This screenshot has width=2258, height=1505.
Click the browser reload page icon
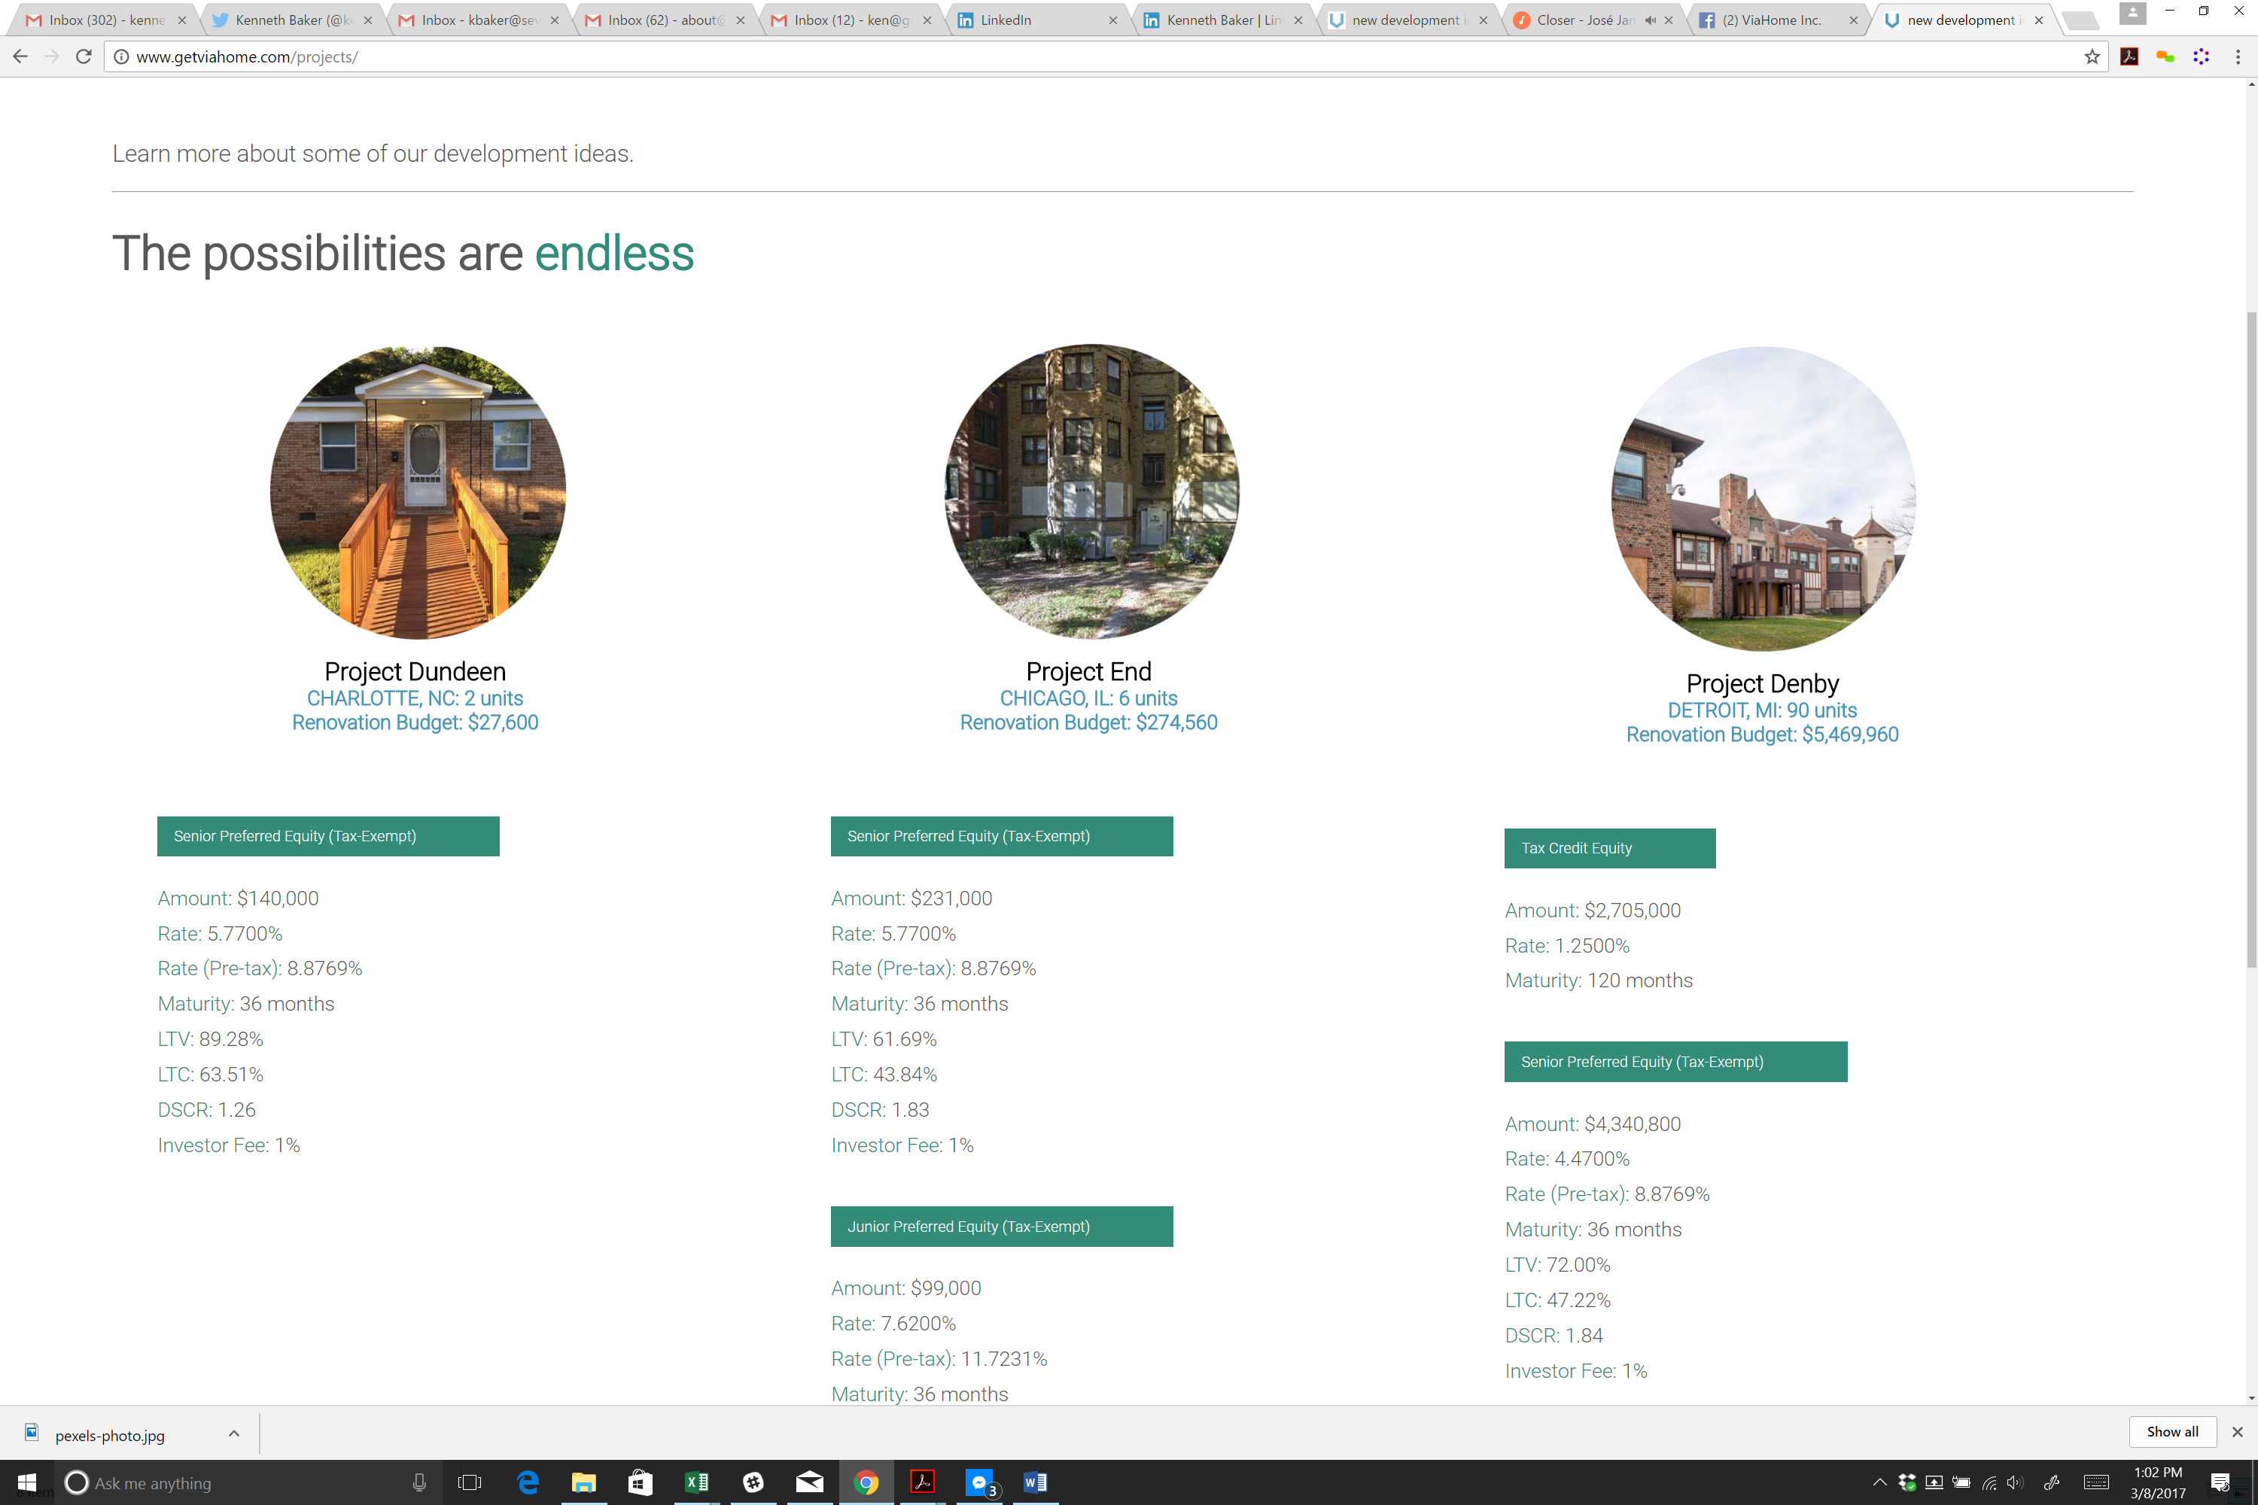pyautogui.click(x=84, y=56)
